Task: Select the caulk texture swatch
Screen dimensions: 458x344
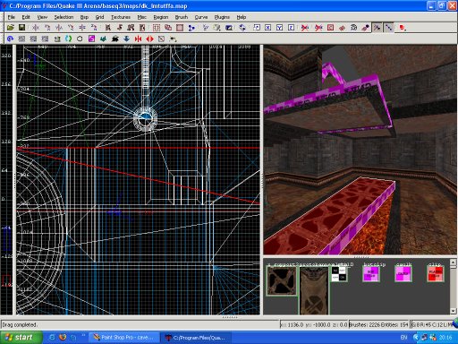Action: click(403, 274)
